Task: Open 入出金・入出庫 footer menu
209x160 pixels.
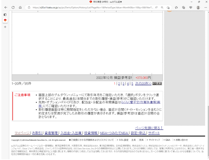Action: [x=71, y=133]
